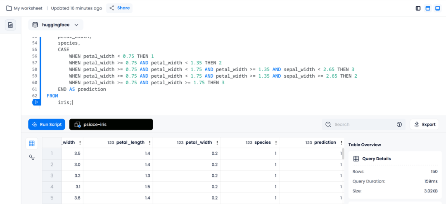
Task: Click the search help question mark icon
Action: pyautogui.click(x=399, y=124)
